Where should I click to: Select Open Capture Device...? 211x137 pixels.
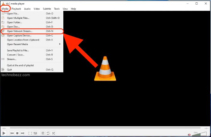tap(32, 36)
